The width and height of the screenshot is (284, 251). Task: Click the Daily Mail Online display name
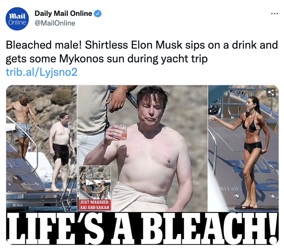coord(63,13)
